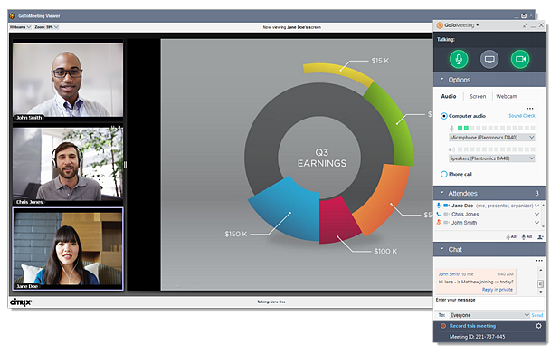The image size is (560, 355).
Task: Mute the microphone with the green mic button
Action: [x=458, y=59]
